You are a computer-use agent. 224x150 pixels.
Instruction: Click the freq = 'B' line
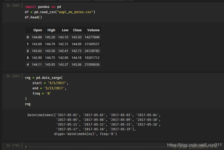point(42,94)
